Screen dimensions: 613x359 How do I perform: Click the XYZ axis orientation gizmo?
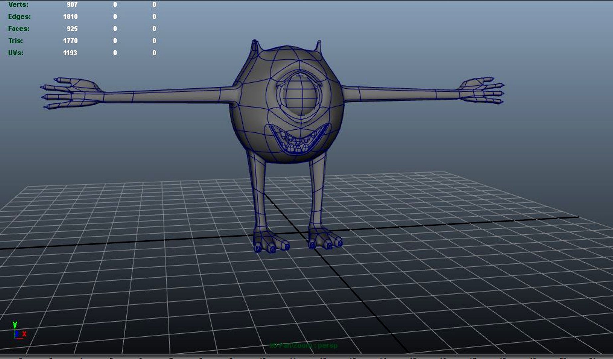coord(19,330)
